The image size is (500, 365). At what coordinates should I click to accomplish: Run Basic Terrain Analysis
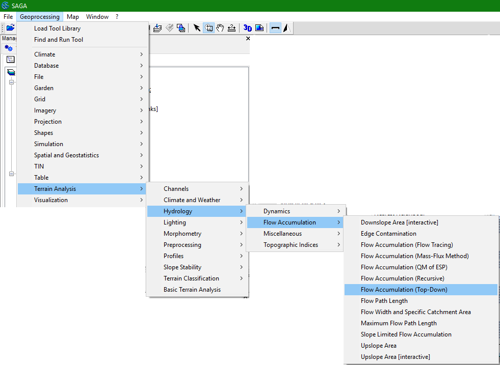tap(197, 290)
